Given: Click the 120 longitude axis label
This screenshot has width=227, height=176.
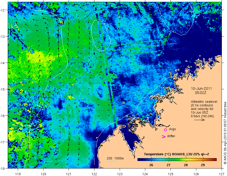Looking at the screenshot, I should (43, 174).
